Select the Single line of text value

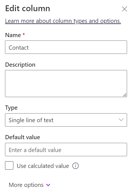31,120
